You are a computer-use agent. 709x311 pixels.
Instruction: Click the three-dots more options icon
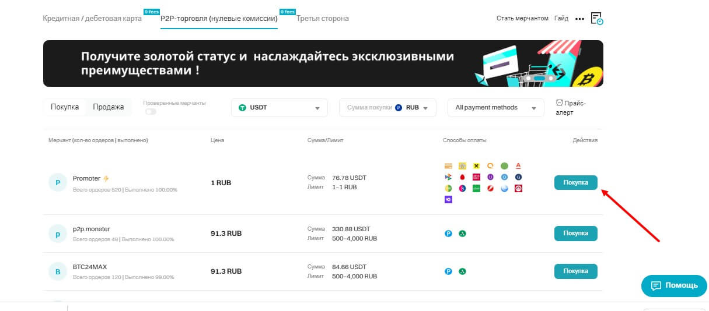579,19
